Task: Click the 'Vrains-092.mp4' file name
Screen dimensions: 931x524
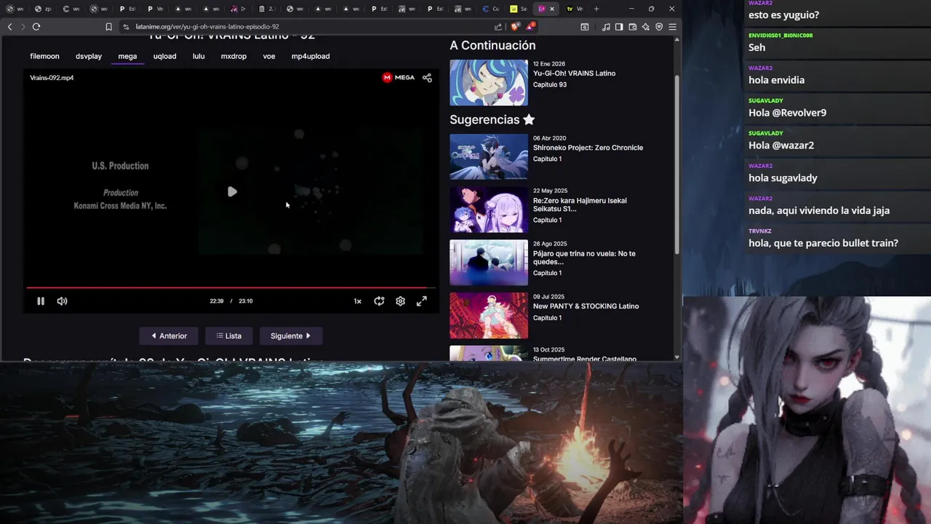Action: 52,78
